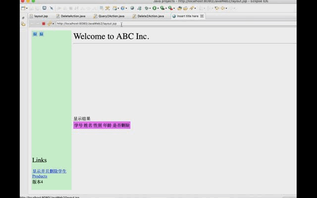Expand dropdown next to browser Refresh icon

click(53, 24)
